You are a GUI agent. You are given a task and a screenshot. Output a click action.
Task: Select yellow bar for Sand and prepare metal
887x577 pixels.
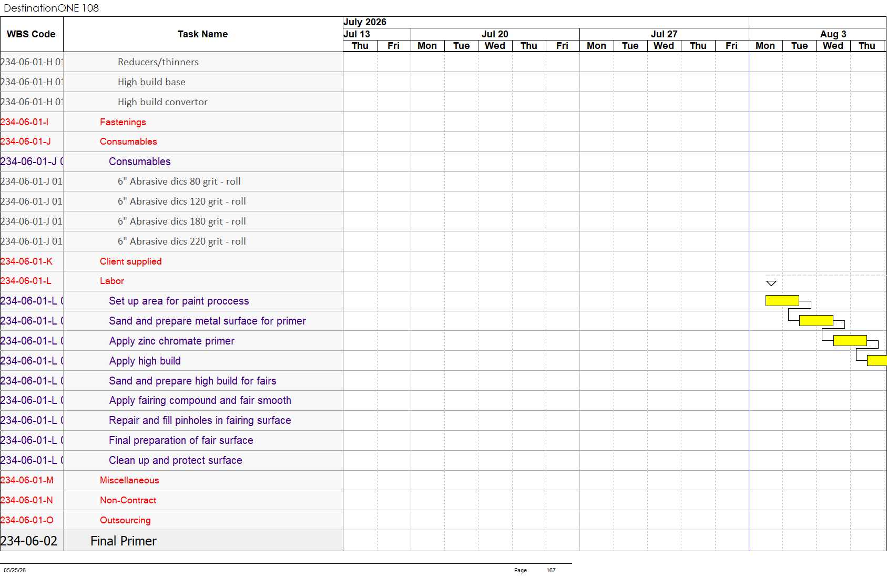pyautogui.click(x=816, y=320)
